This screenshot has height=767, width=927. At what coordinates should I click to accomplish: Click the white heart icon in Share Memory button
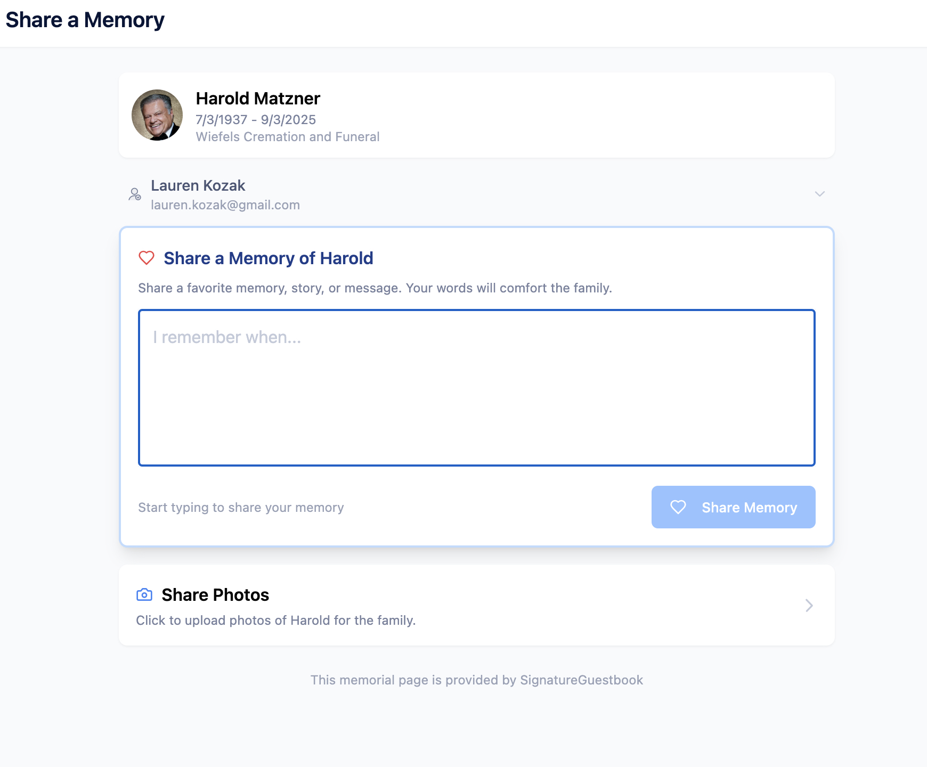pos(678,507)
